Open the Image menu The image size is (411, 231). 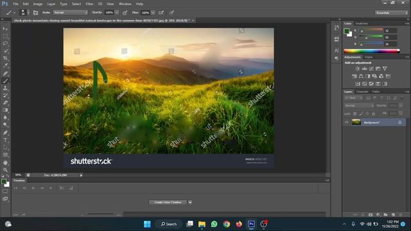point(37,4)
